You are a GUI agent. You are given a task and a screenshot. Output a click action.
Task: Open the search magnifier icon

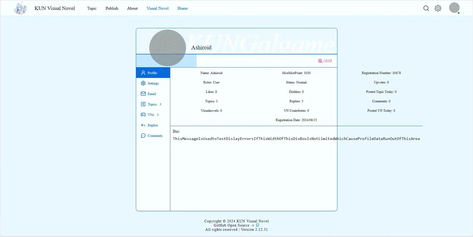point(426,8)
